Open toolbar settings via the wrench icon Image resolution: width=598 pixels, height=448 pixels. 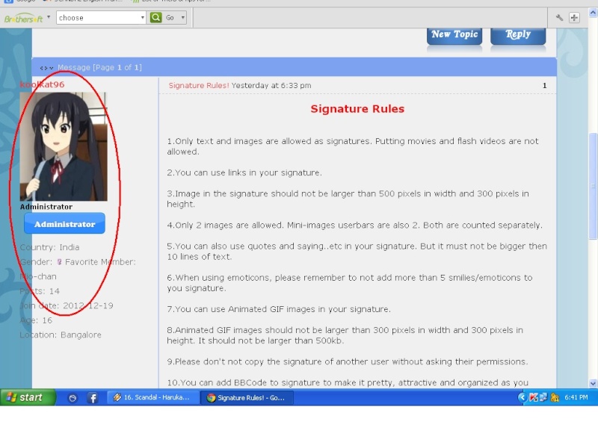(559, 17)
